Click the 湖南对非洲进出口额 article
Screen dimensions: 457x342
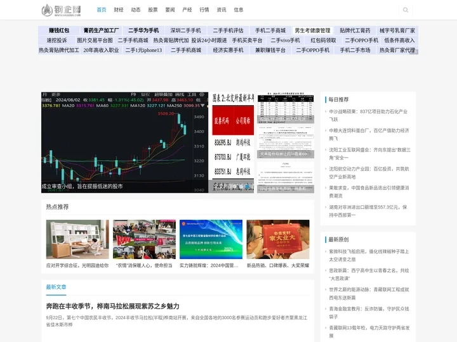(x=368, y=211)
